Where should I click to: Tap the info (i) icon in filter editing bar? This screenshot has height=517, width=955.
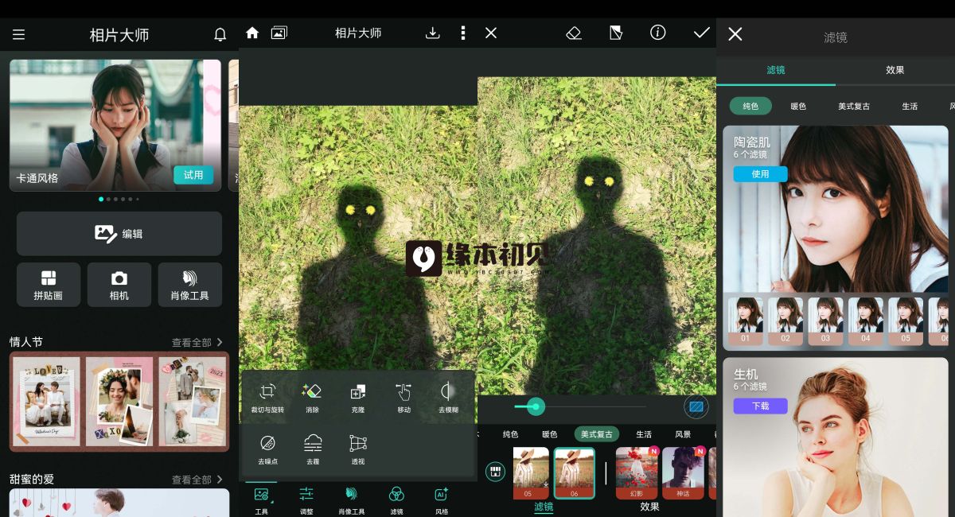[657, 33]
